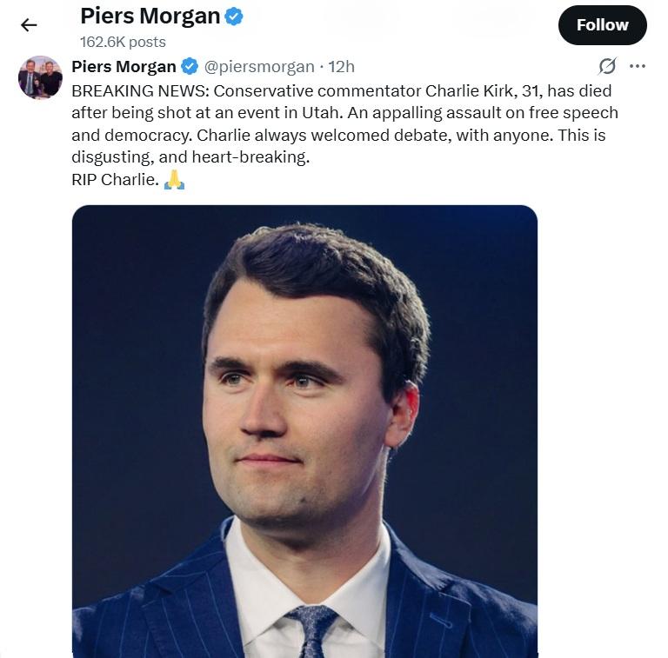Click the BREAKING NEWS text of the tweet

click(139, 90)
